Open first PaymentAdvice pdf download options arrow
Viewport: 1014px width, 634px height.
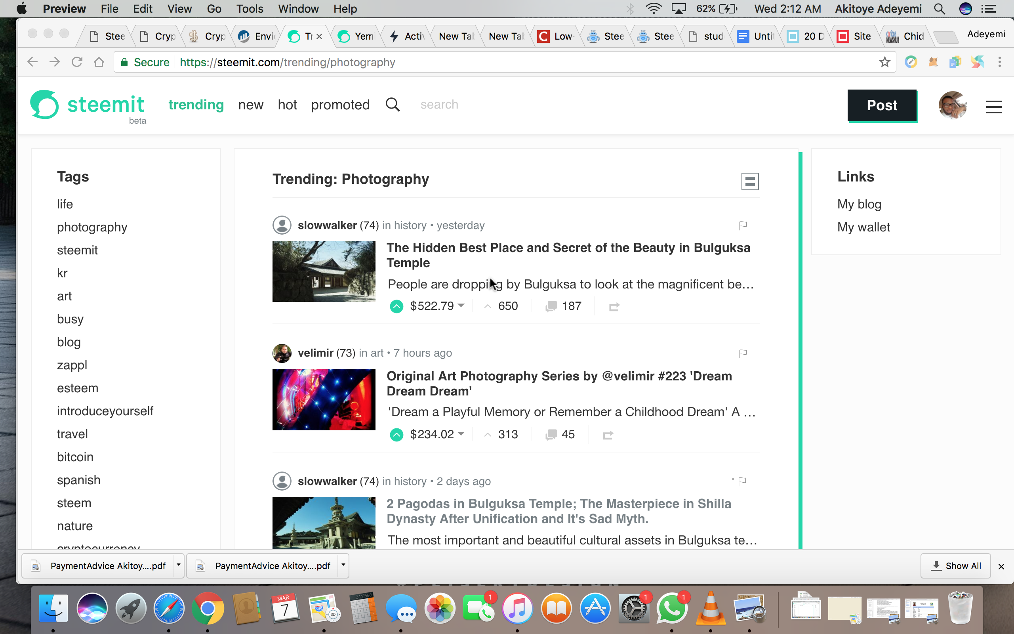click(179, 565)
